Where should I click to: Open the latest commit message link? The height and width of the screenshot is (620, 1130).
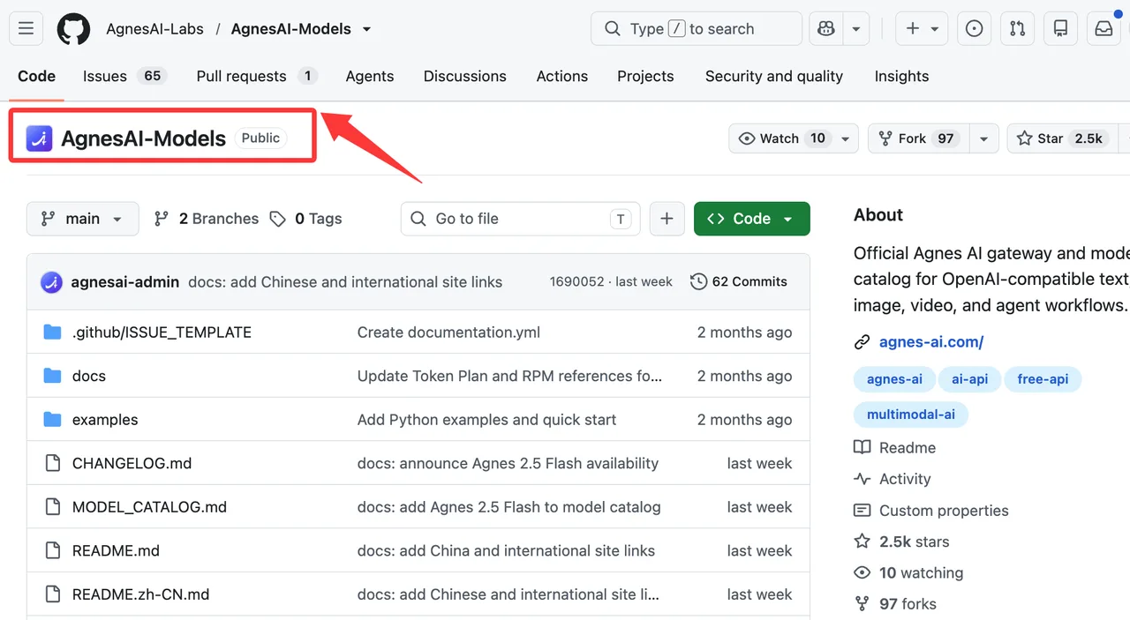(345, 282)
